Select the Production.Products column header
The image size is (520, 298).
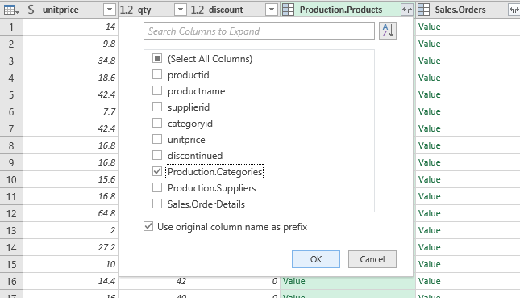[341, 10]
